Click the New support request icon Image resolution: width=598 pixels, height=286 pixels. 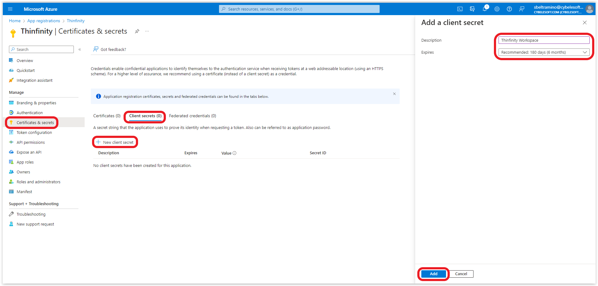tap(11, 224)
